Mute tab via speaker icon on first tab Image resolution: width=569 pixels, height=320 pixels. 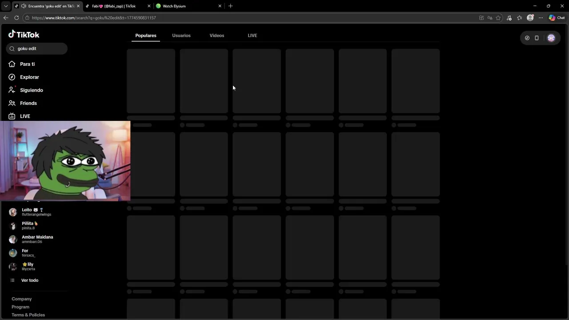pyautogui.click(x=23, y=6)
